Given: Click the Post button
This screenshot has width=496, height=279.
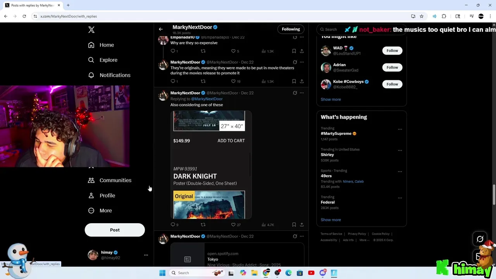Looking at the screenshot, I should pyautogui.click(x=115, y=230).
